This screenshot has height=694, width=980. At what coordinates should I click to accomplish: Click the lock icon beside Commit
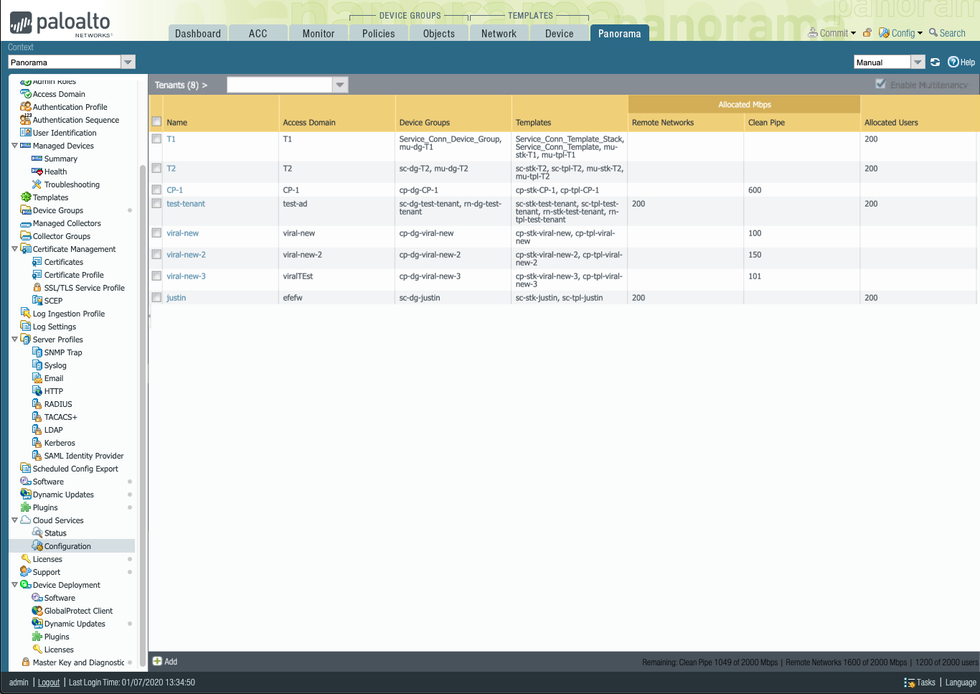point(867,33)
